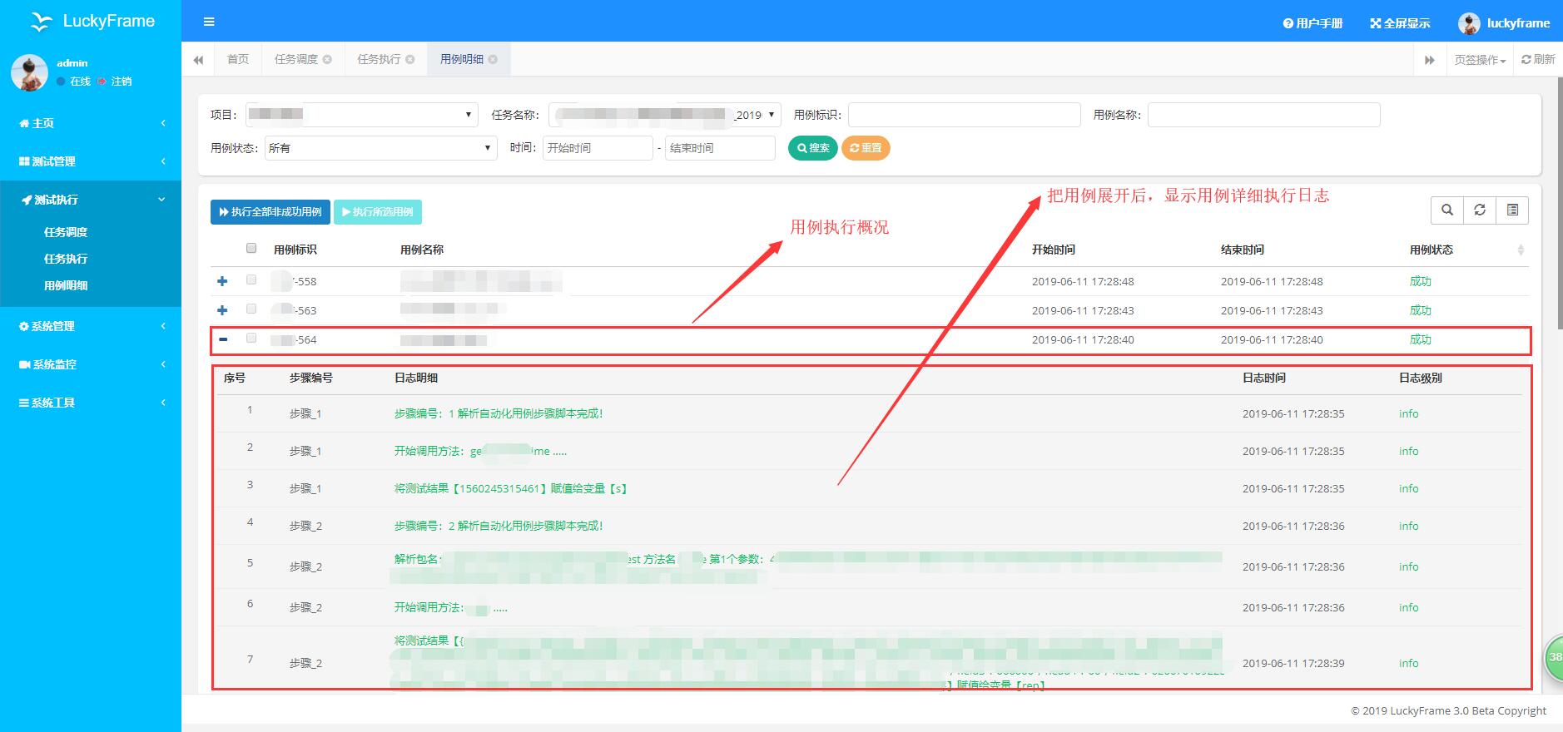Click 用例标识 column header
Screen dimensions: 1563x732
pos(295,250)
